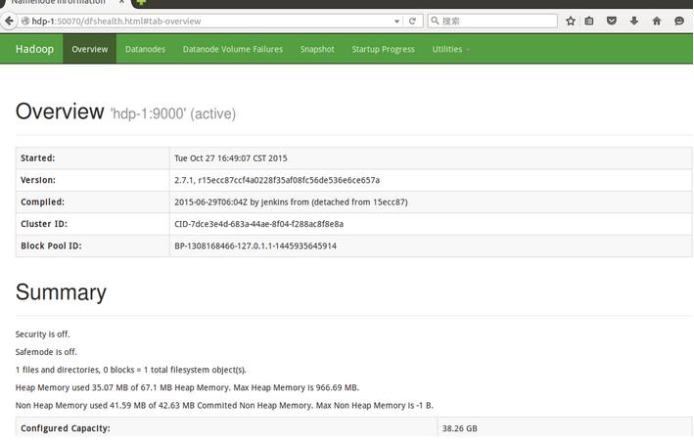The image size is (694, 444).
Task: Open the Snapshot tab
Action: (317, 49)
